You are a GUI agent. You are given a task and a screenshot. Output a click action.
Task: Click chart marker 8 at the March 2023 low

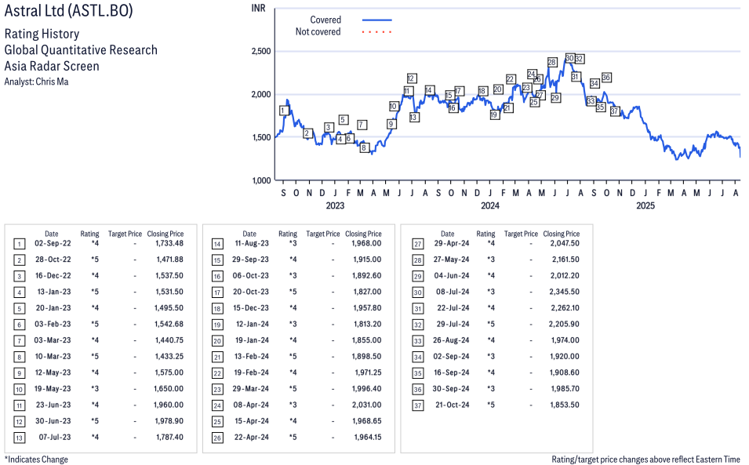point(364,147)
